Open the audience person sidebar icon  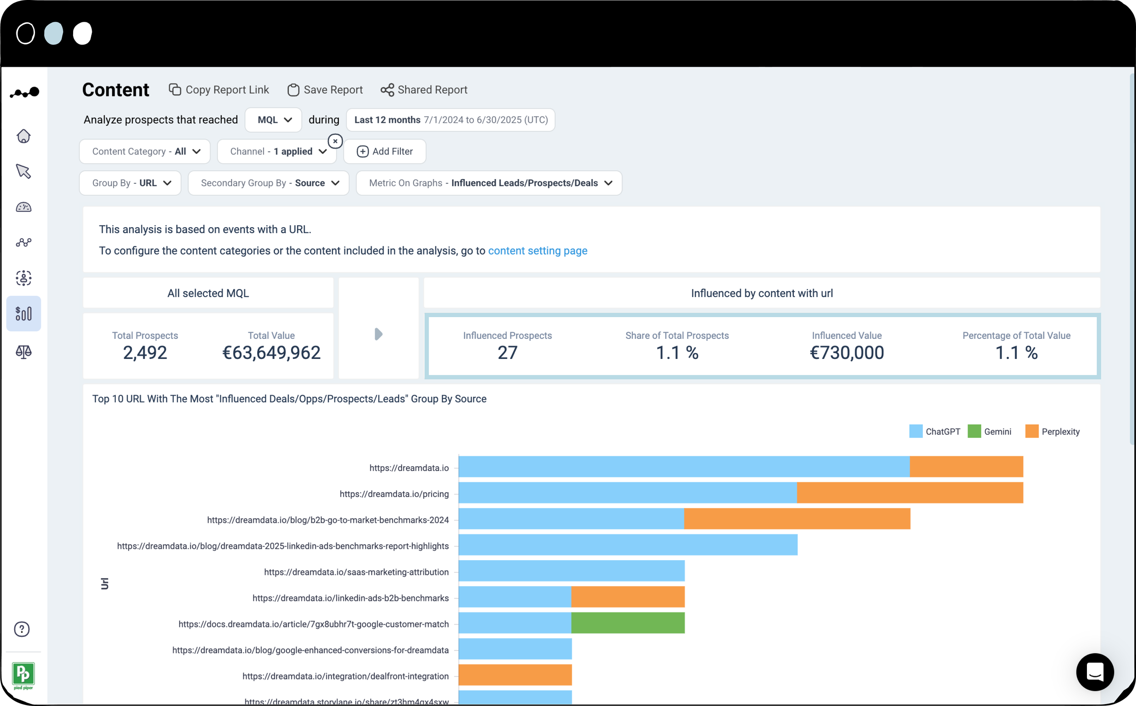pyautogui.click(x=23, y=278)
